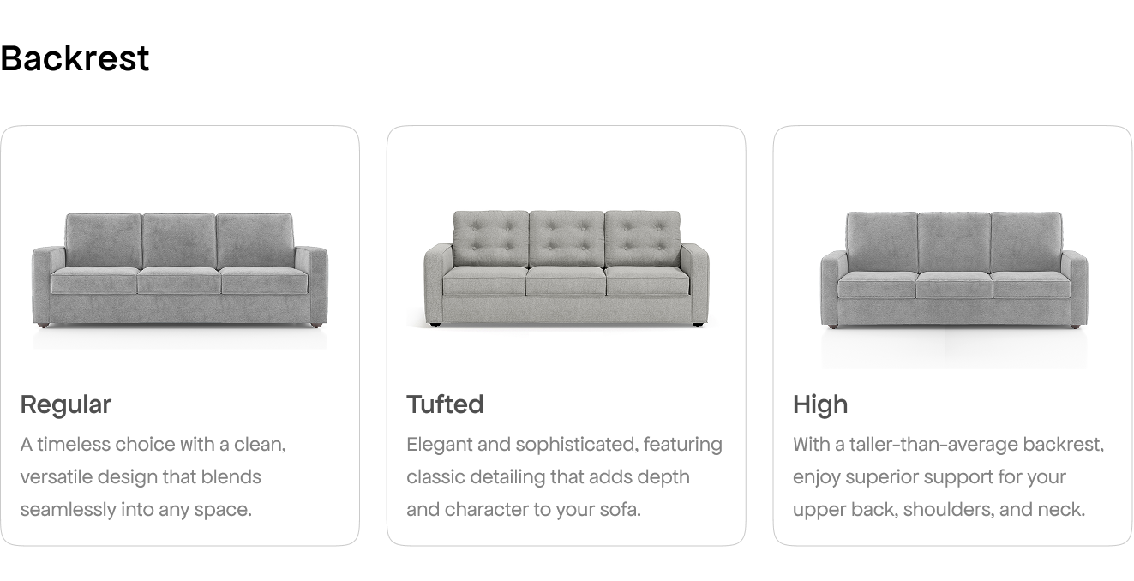This screenshot has height=581, width=1134.
Task: Click "seamlessly into any space" text line
Action: pos(136,510)
